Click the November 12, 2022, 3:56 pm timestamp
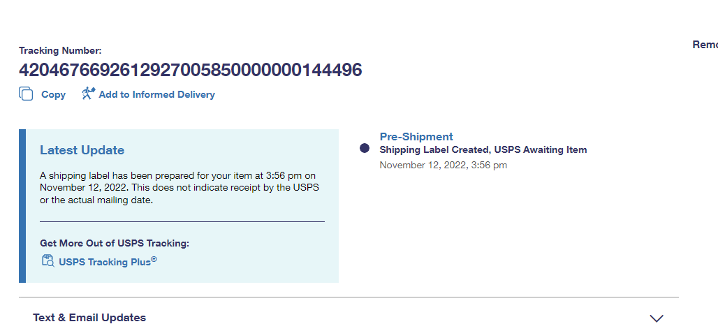The height and width of the screenshot is (331, 718). coord(443,165)
